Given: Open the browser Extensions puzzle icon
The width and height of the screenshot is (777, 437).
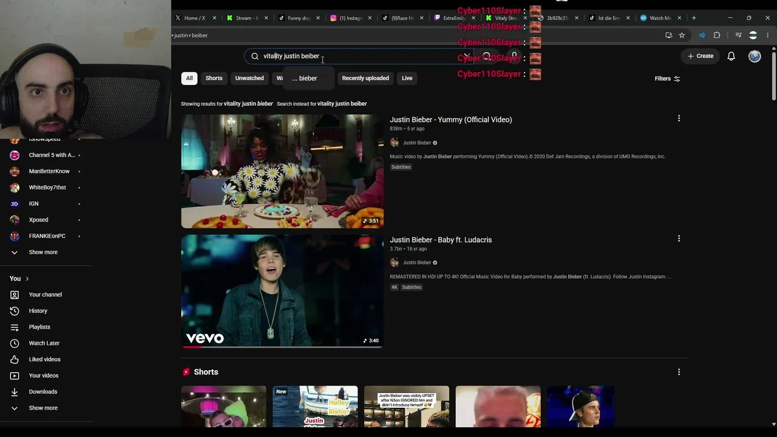Looking at the screenshot, I should coord(717,35).
